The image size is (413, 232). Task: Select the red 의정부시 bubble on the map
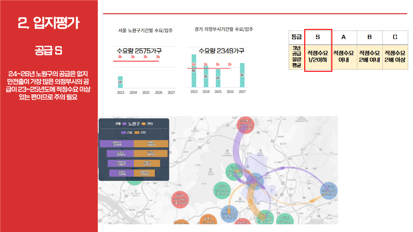[246, 124]
